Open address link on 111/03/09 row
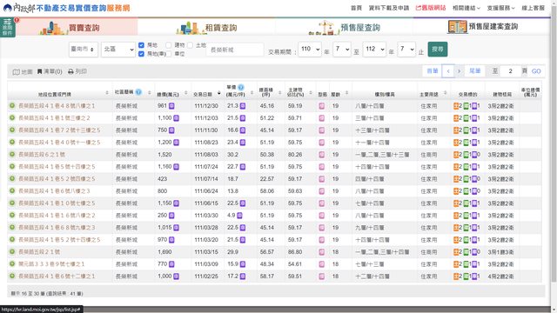557x313 pixels. (51, 264)
